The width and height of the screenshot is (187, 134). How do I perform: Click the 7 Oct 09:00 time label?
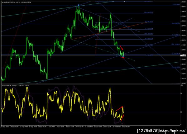(x=60, y=127)
